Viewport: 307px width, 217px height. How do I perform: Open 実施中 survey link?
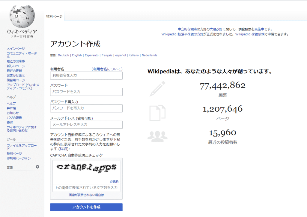pyautogui.click(x=259, y=29)
